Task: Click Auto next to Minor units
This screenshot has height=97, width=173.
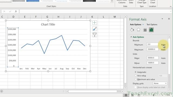Action: pos(163,63)
